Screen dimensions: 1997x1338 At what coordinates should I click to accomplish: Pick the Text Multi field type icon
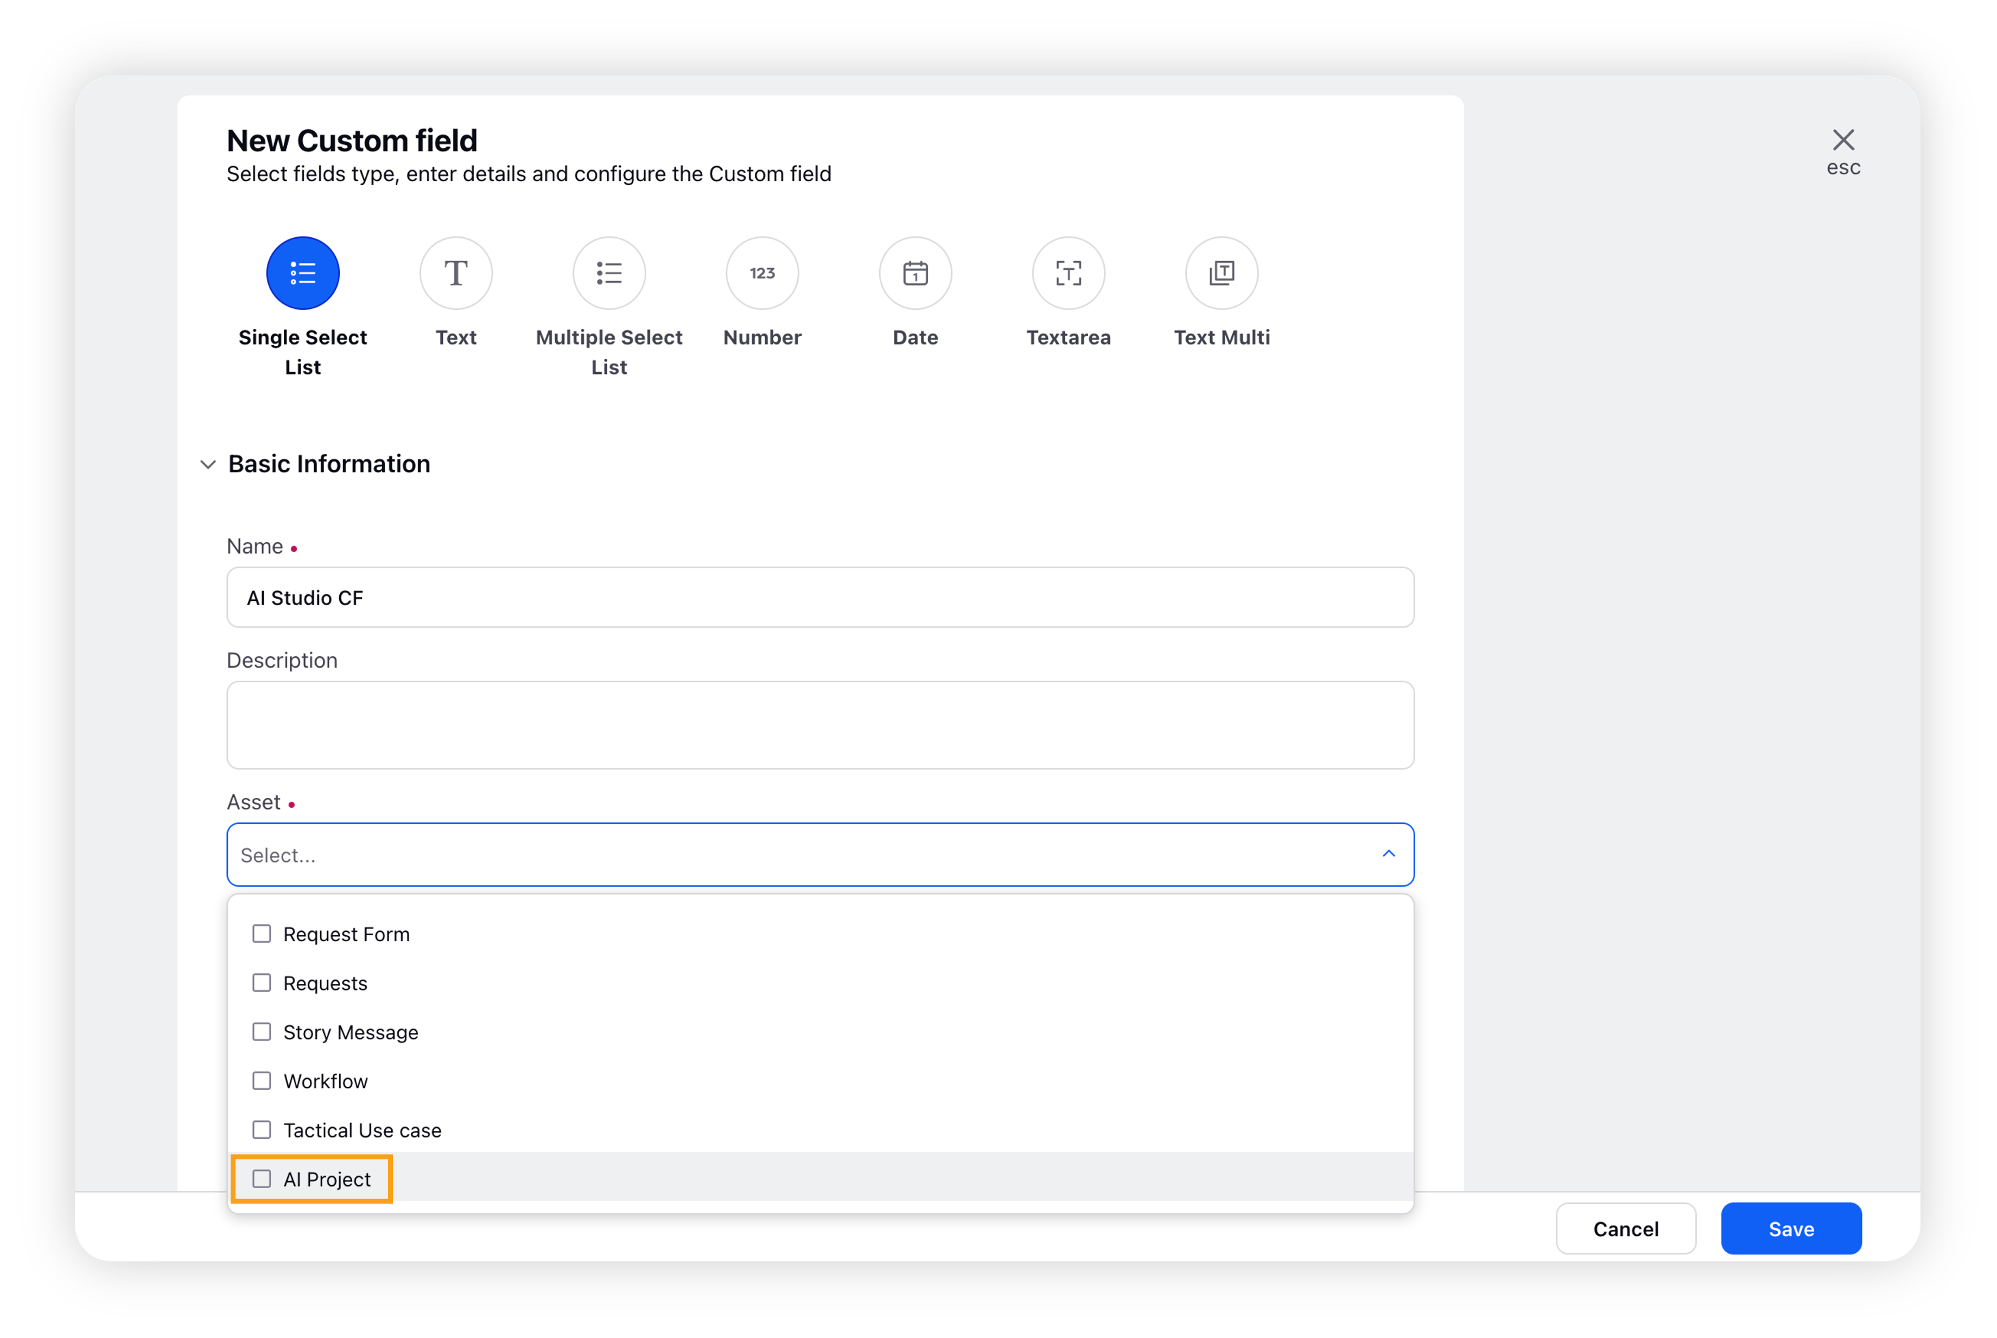tap(1222, 273)
